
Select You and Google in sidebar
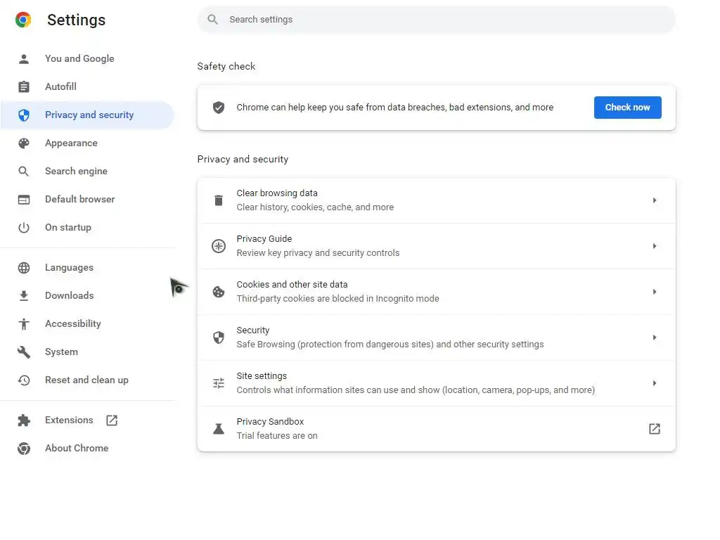[79, 59]
